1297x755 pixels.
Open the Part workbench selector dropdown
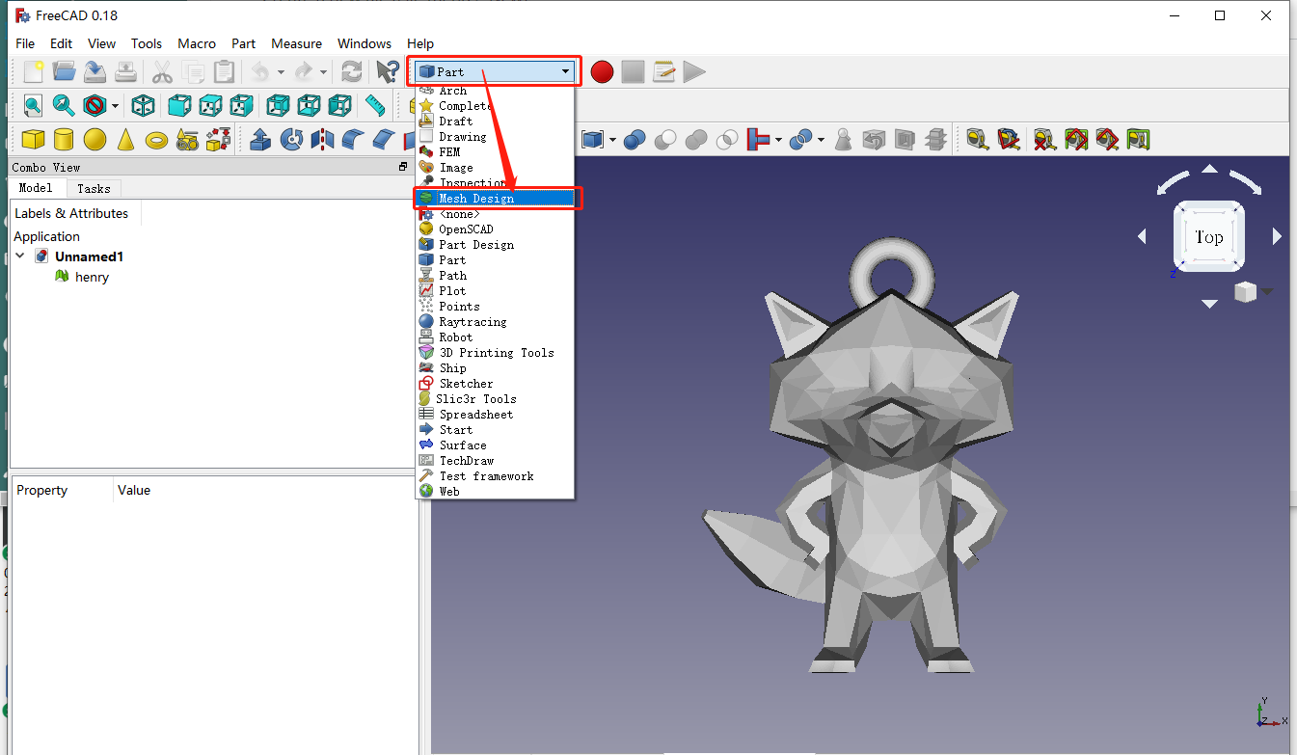[x=564, y=70]
